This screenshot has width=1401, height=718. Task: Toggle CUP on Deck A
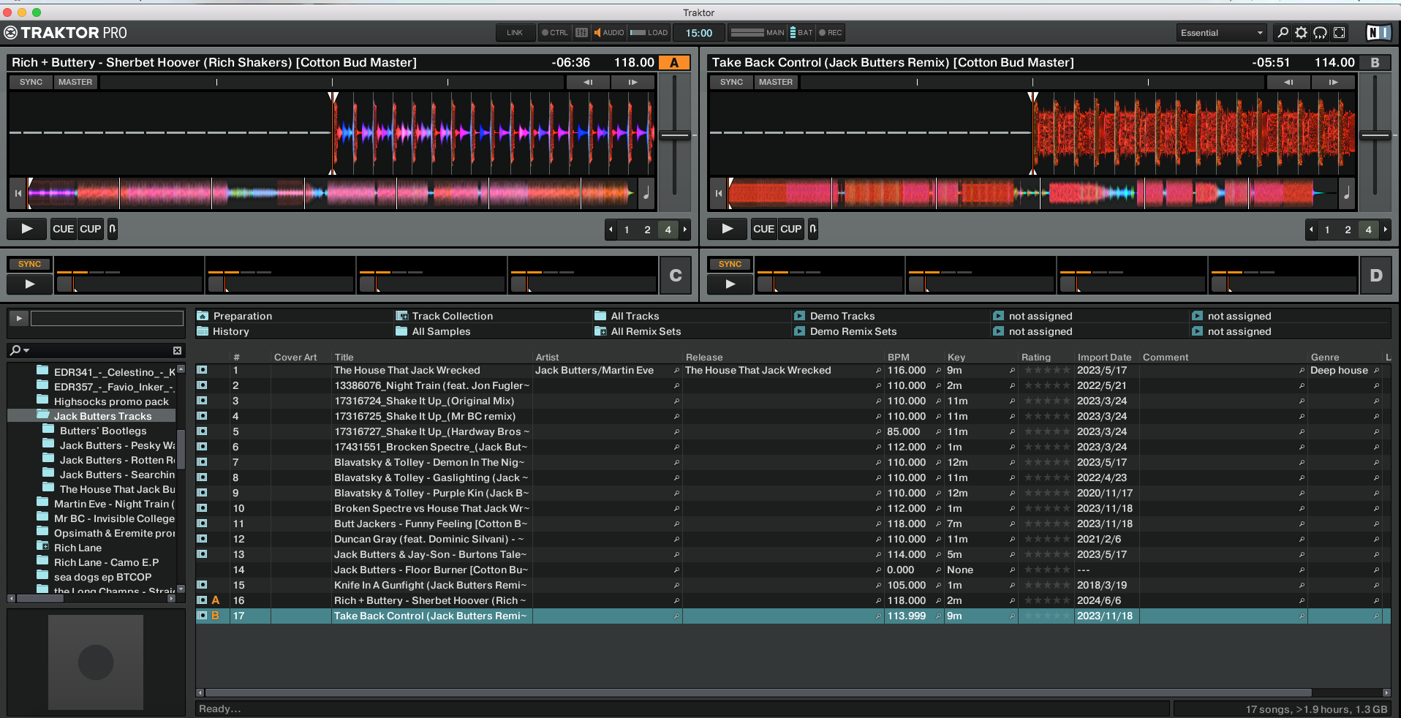click(91, 229)
